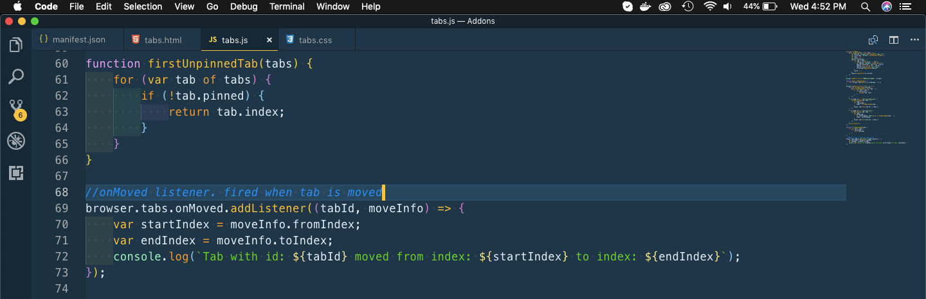Open the File menu

[77, 6]
